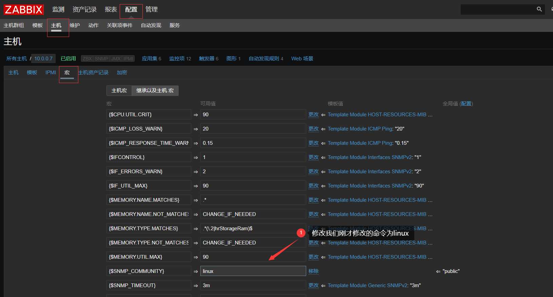The image size is (553, 297).
Task: Click the 所有主机 breadcrumb link
Action: click(x=17, y=59)
